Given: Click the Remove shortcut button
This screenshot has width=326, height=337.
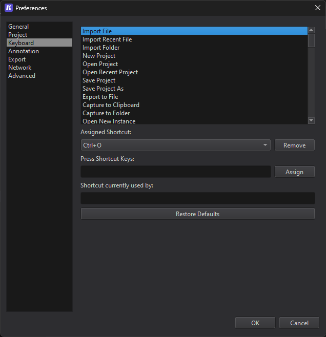Looking at the screenshot, I should 294,145.
